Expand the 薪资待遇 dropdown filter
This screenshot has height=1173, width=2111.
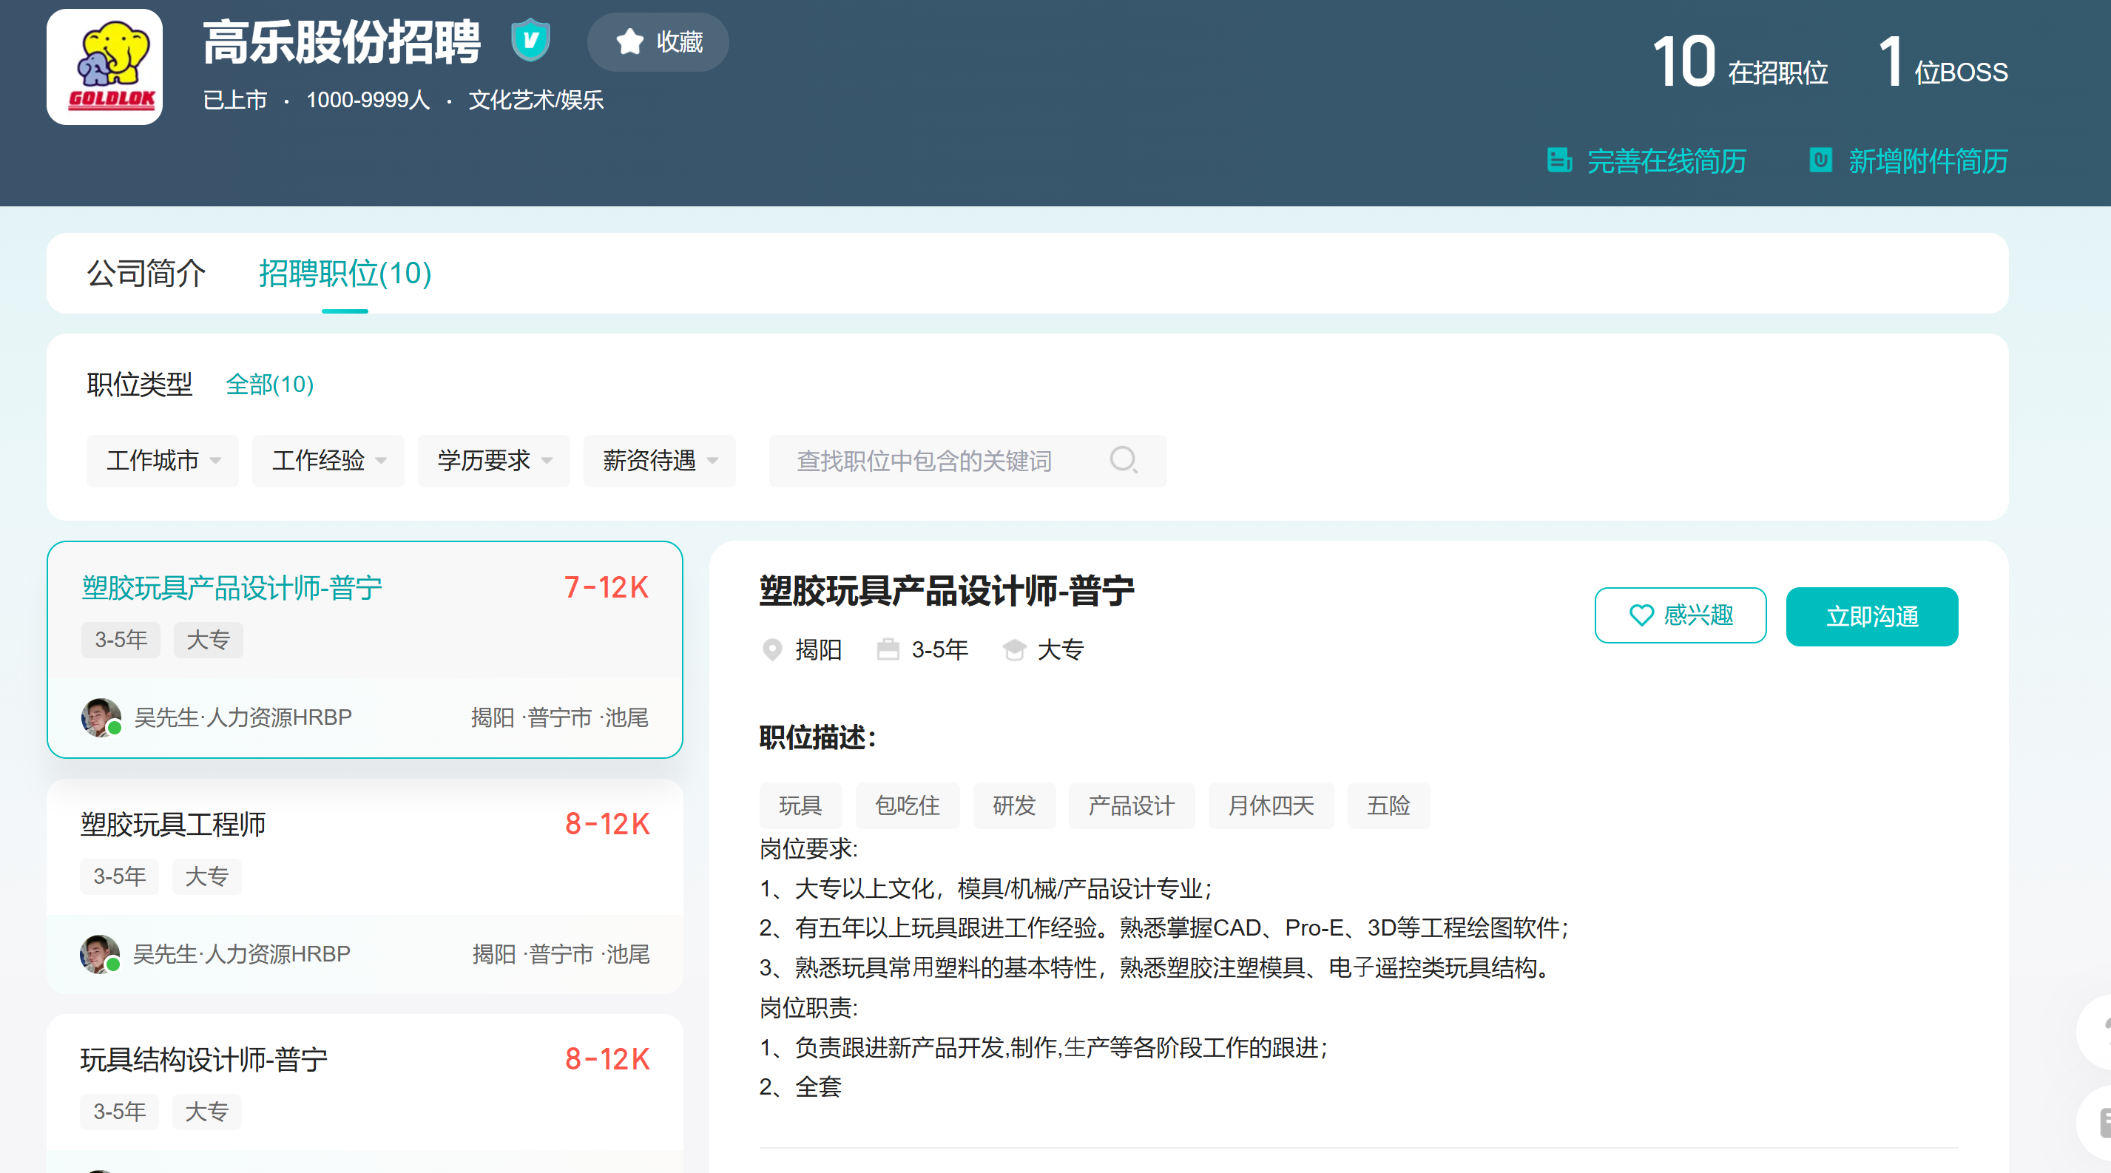pos(660,462)
